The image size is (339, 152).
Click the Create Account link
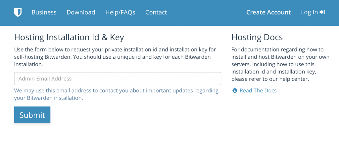(x=268, y=12)
